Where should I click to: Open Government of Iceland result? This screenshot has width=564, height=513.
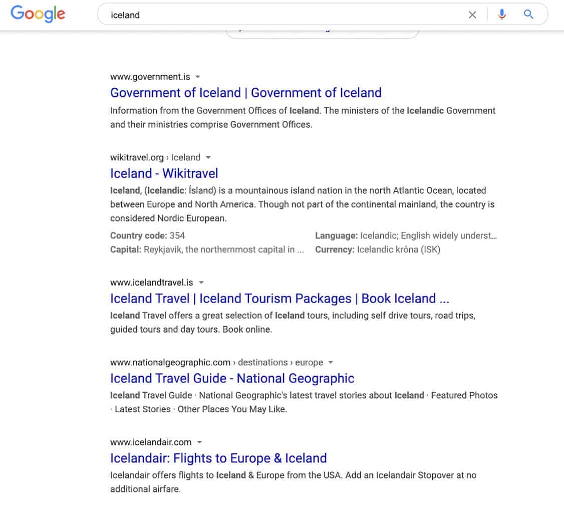(x=245, y=93)
